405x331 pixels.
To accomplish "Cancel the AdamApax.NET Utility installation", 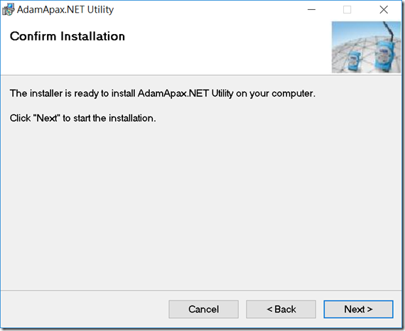I will click(x=203, y=309).
